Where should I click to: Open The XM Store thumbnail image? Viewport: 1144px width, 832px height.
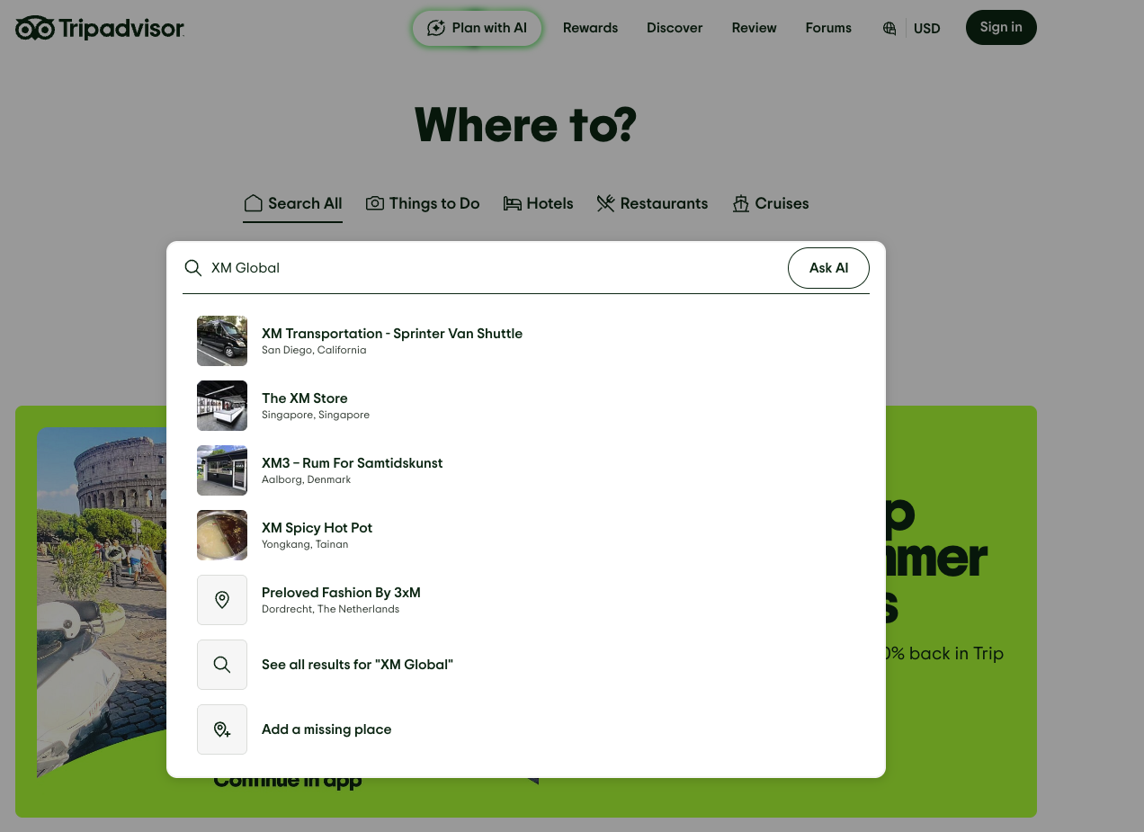tap(222, 406)
